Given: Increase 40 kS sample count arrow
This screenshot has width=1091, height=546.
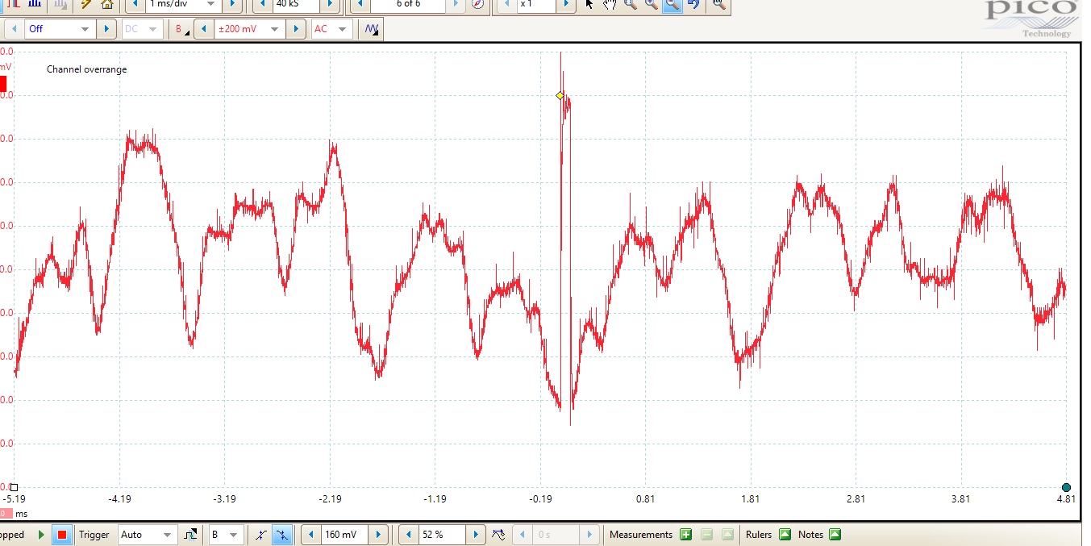Looking at the screenshot, I should click(x=330, y=4).
